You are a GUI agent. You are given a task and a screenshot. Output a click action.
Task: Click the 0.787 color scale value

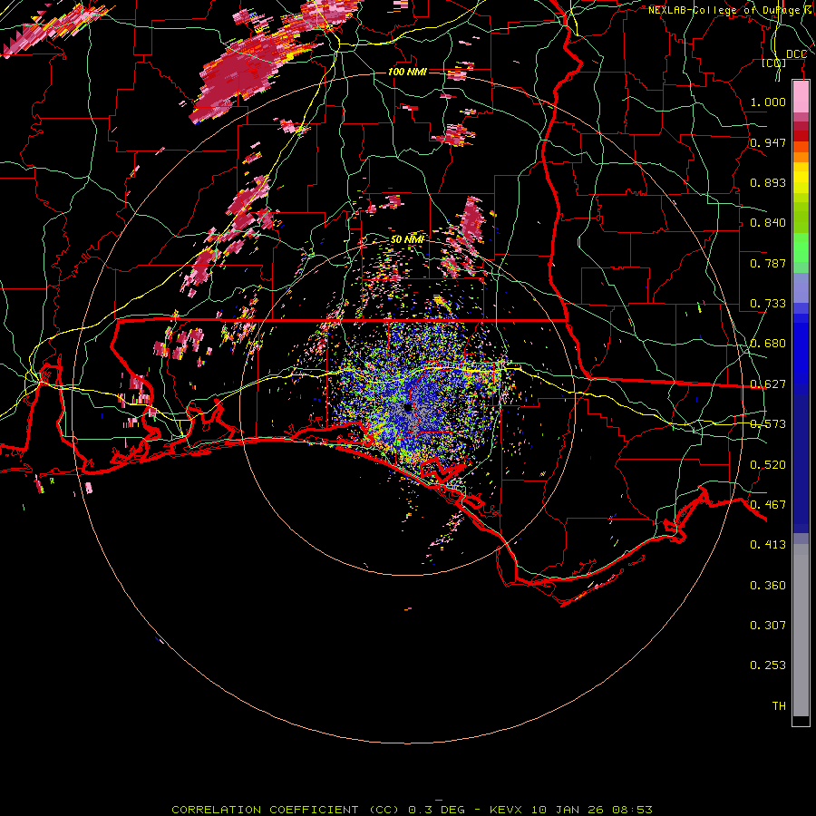tap(768, 263)
